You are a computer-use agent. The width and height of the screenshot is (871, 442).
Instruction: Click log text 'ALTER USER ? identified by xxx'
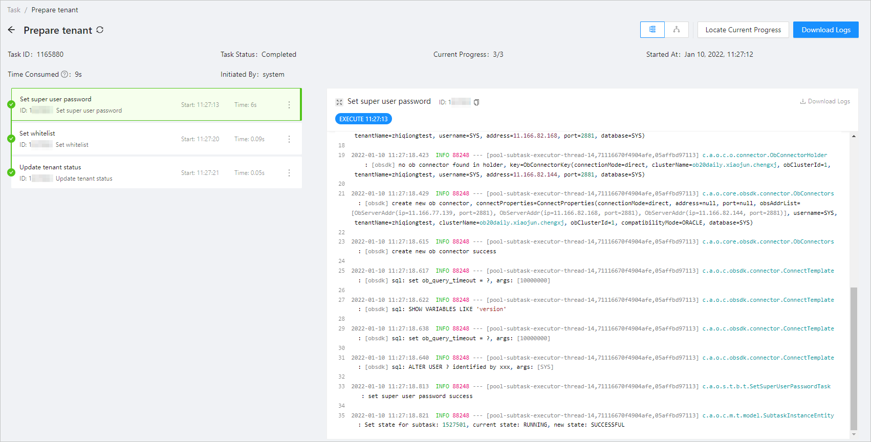click(459, 367)
